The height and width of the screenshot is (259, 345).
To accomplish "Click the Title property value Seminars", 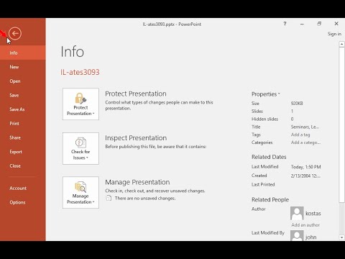I will [305, 127].
